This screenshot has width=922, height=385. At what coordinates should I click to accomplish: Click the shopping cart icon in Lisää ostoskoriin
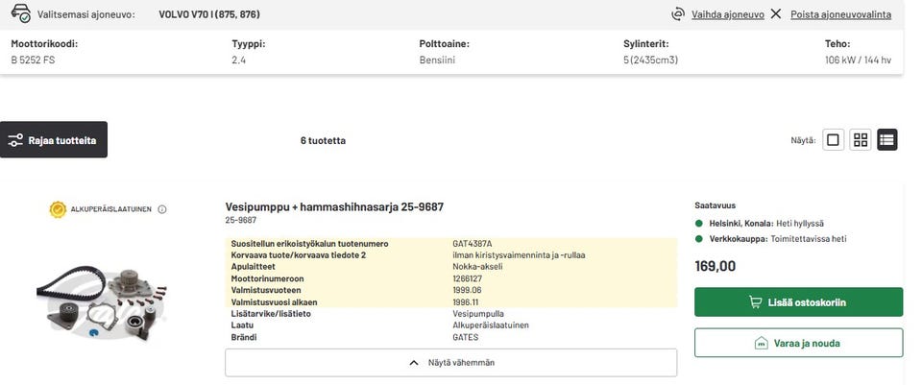[756, 302]
